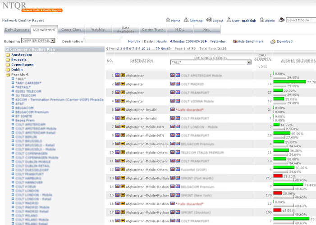Switch to the Cause Class tab
Screen dimensions: 316x225
[71, 30]
